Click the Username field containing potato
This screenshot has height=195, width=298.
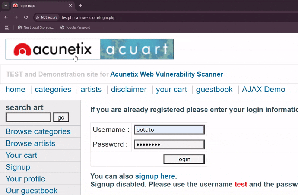[x=169, y=130]
